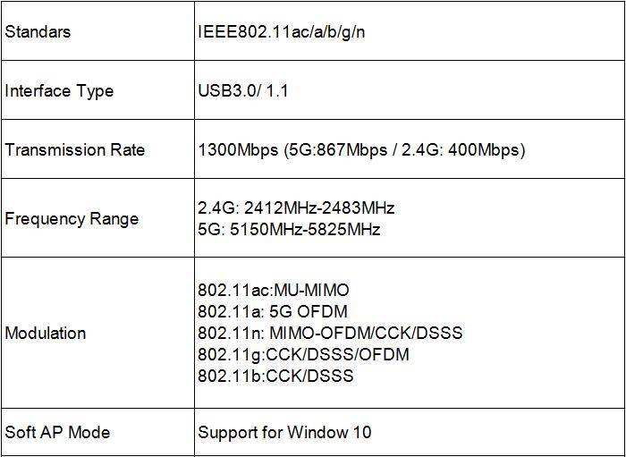Image resolution: width=626 pixels, height=457 pixels.
Task: Select the 802.11b:CCK/DSSS line
Action: point(275,376)
